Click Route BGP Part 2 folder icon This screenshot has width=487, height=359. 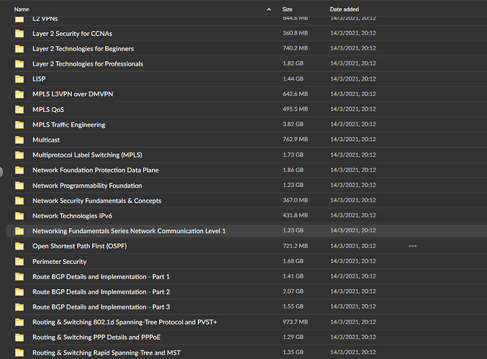(19, 292)
